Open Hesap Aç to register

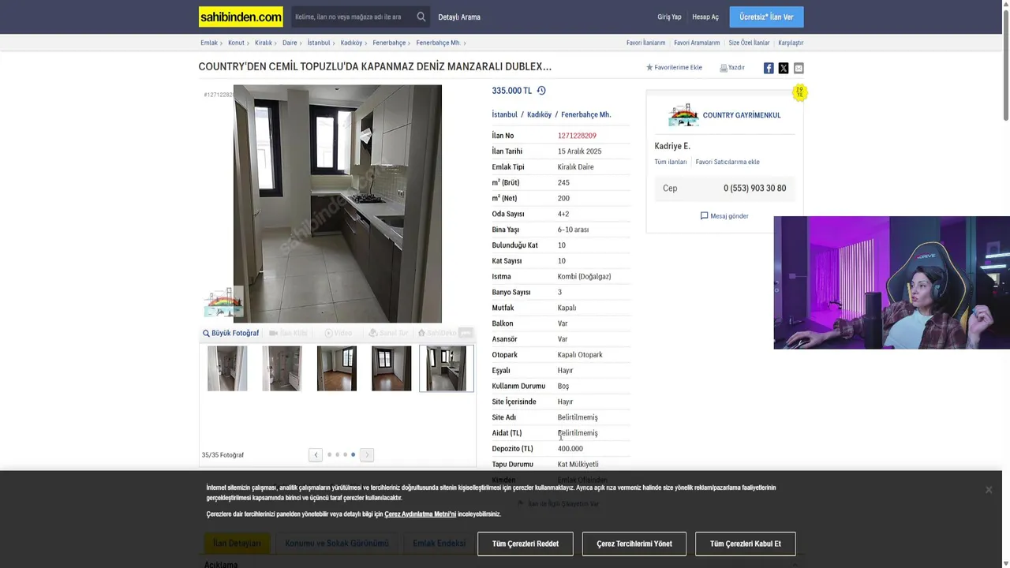705,17
